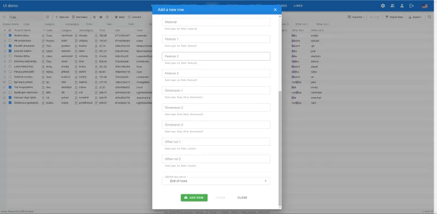
Task: Click the CLEAR button in dialog
Action: [220, 198]
